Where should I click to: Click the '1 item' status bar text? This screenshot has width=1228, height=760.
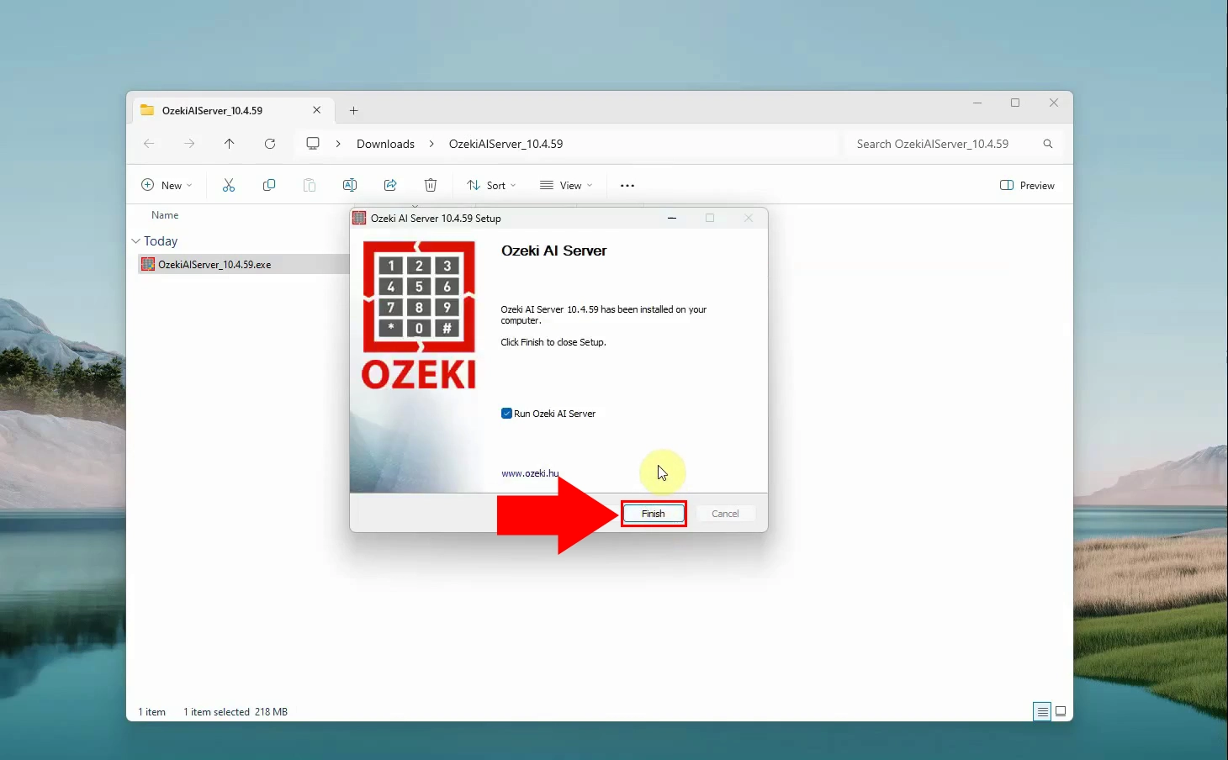tap(152, 712)
